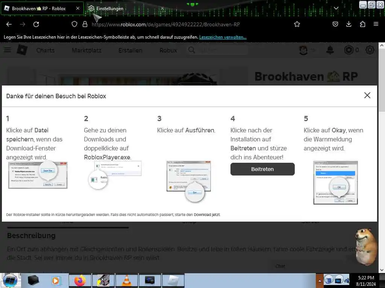
Task: Click the Okay warning step illustration
Action: (x=335, y=183)
